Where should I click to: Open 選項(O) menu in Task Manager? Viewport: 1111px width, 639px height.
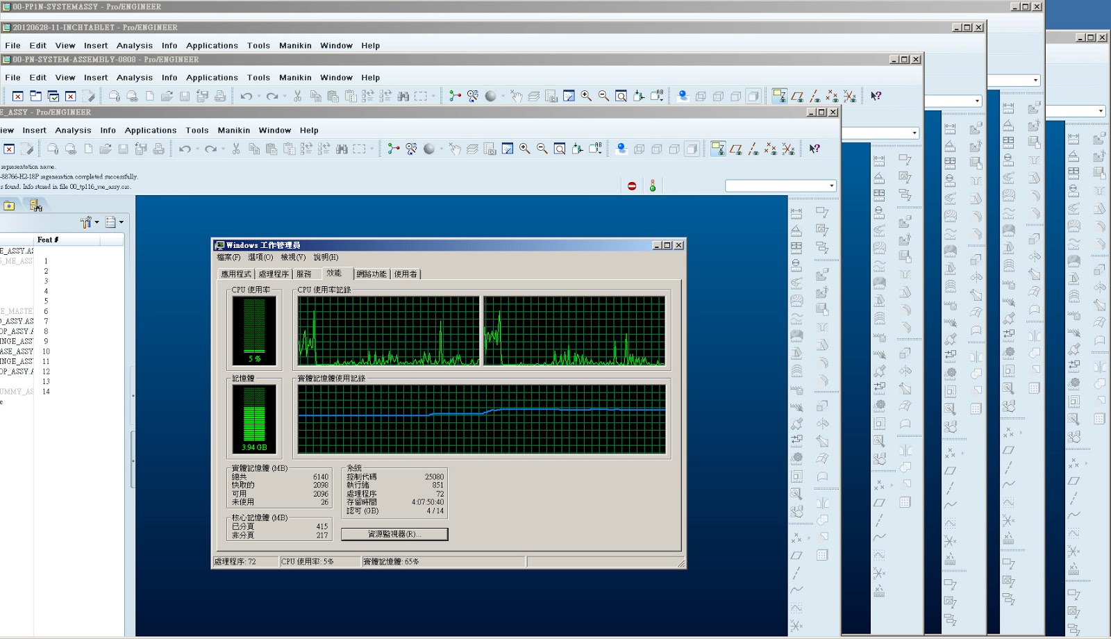[x=260, y=257]
